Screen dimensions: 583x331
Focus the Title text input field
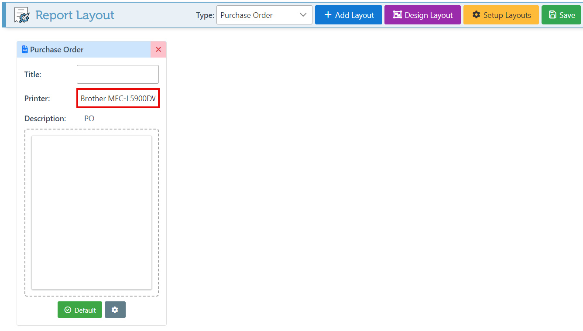tap(118, 75)
